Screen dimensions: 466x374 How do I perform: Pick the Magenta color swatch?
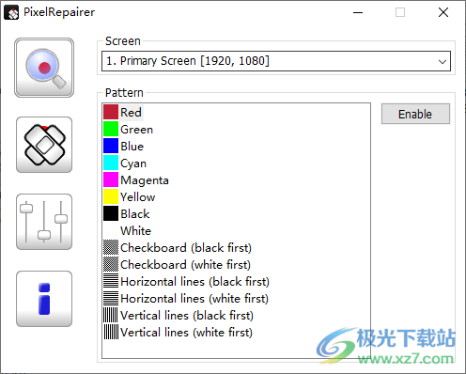[x=111, y=180]
